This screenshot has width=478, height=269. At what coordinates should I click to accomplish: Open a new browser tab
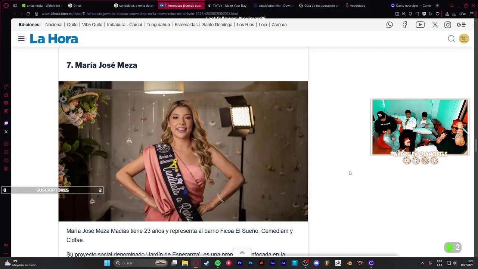[437, 6]
